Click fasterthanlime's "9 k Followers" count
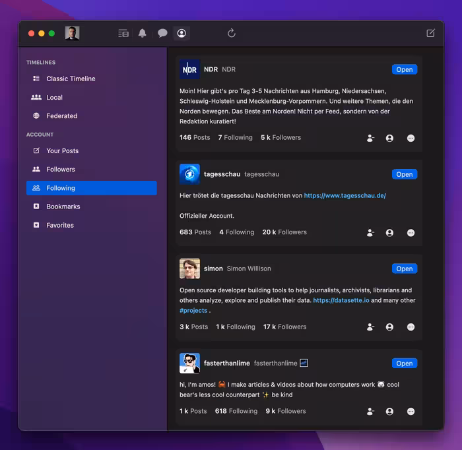The width and height of the screenshot is (462, 450). tap(286, 411)
